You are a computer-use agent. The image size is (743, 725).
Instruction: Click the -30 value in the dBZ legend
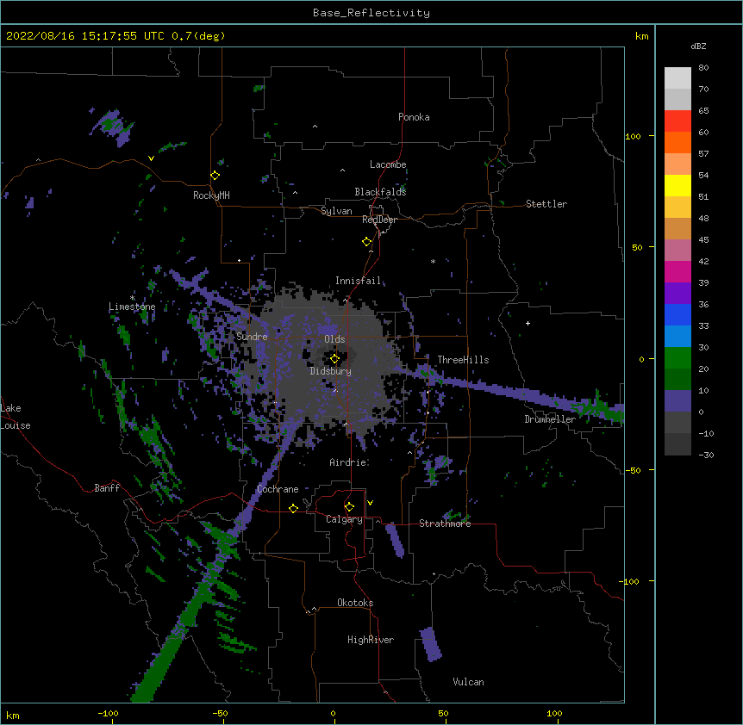pyautogui.click(x=706, y=455)
